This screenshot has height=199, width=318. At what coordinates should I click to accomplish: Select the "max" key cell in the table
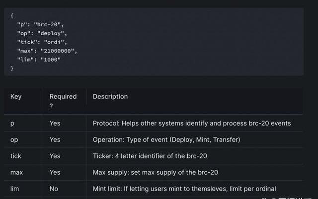(16, 172)
